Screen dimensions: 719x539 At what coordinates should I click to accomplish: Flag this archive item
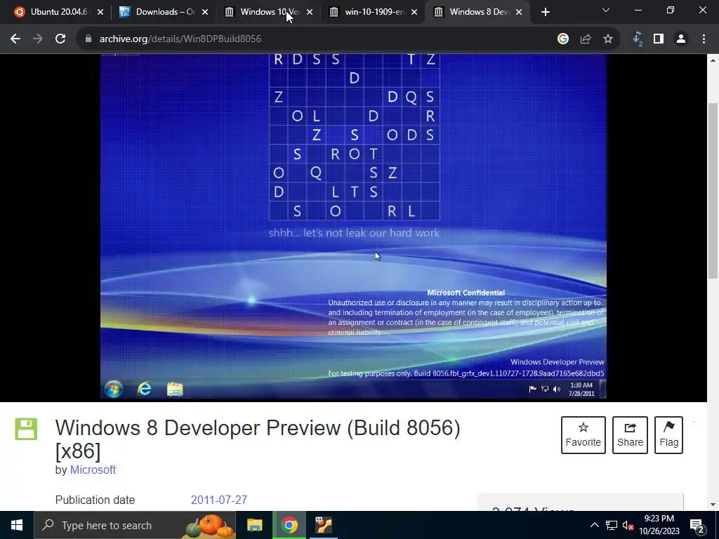tap(668, 435)
